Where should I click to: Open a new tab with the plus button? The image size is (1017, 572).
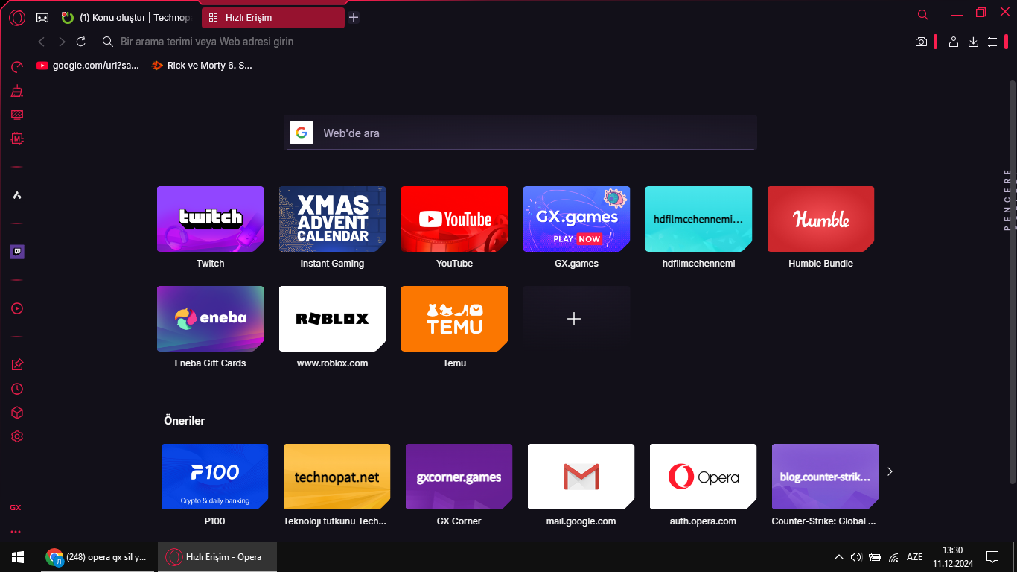coord(354,17)
